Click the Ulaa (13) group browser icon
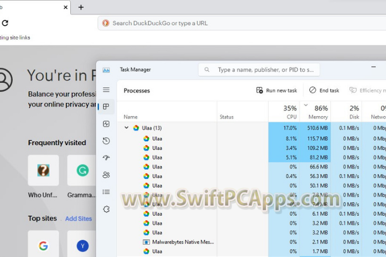The height and width of the screenshot is (257, 386). coord(136,128)
